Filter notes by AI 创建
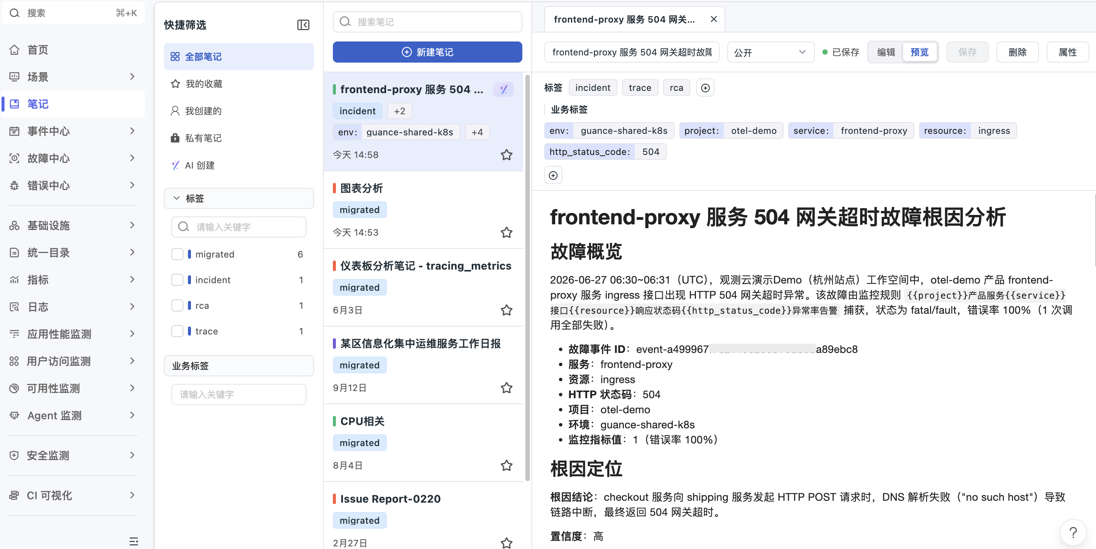This screenshot has width=1096, height=549. 239,165
